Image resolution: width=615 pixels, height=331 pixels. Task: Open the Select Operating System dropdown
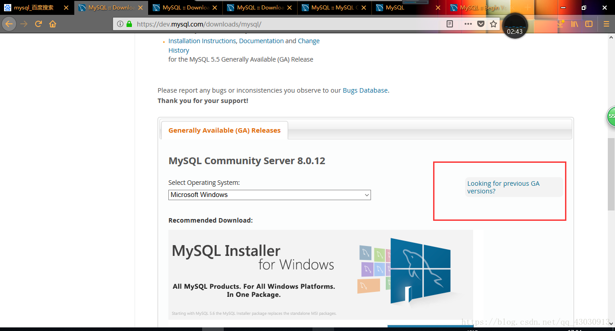[270, 195]
